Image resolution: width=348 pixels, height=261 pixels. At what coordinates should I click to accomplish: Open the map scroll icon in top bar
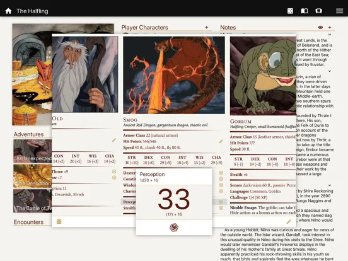pyautogui.click(x=319, y=11)
